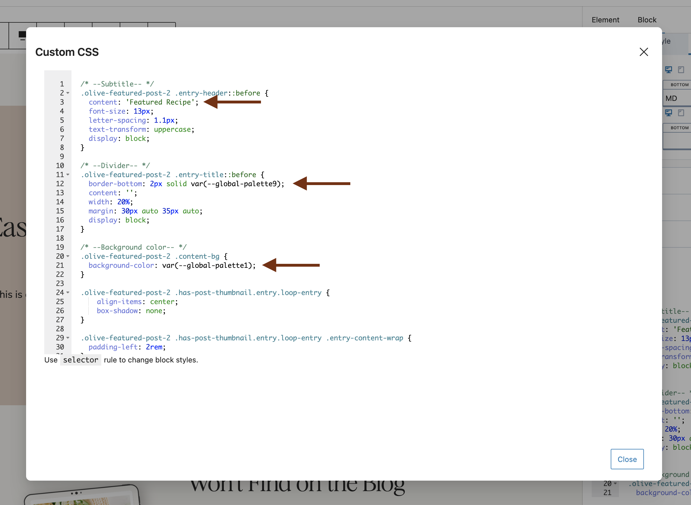Click the second desktop device icon
691x505 pixels.
point(668,113)
